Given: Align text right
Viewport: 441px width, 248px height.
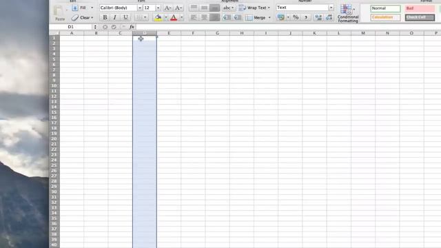Looking at the screenshot, I should point(214,17).
